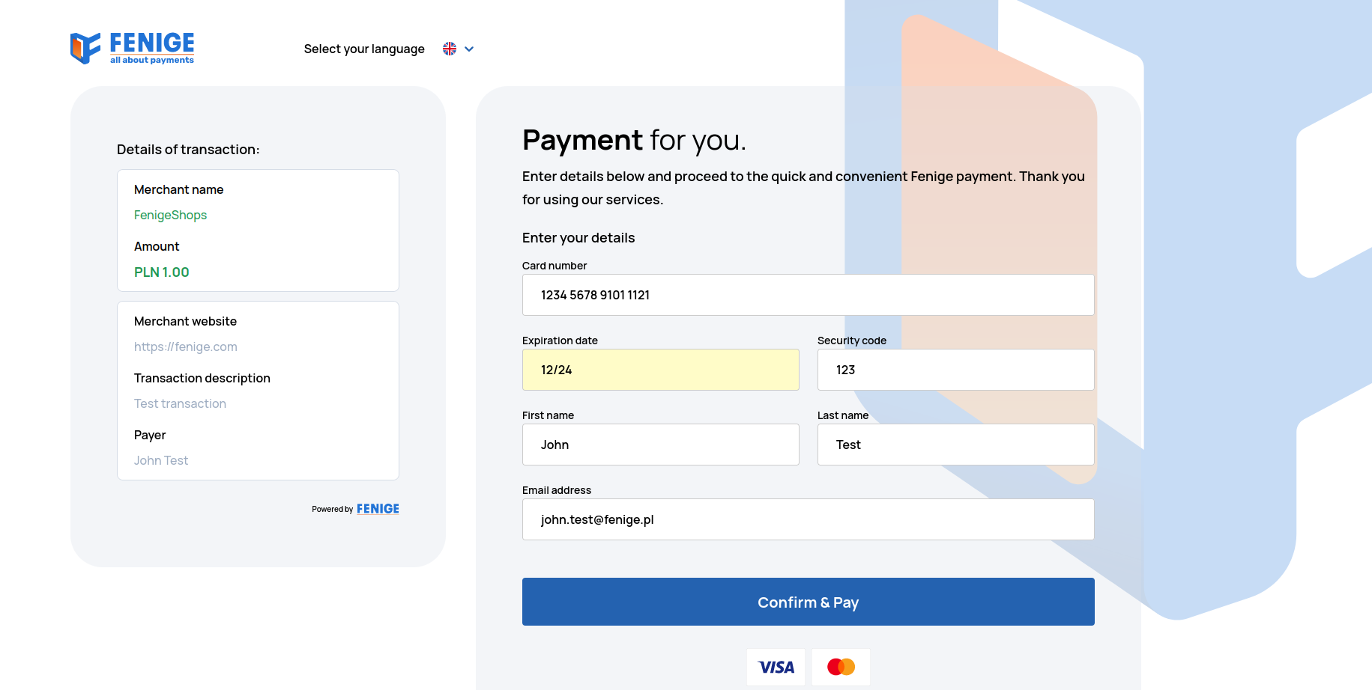This screenshot has width=1372, height=690.
Task: Select the Expiration date field
Action: coord(660,370)
